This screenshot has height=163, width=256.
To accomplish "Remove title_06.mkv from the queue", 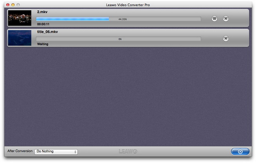I will 226,38.
